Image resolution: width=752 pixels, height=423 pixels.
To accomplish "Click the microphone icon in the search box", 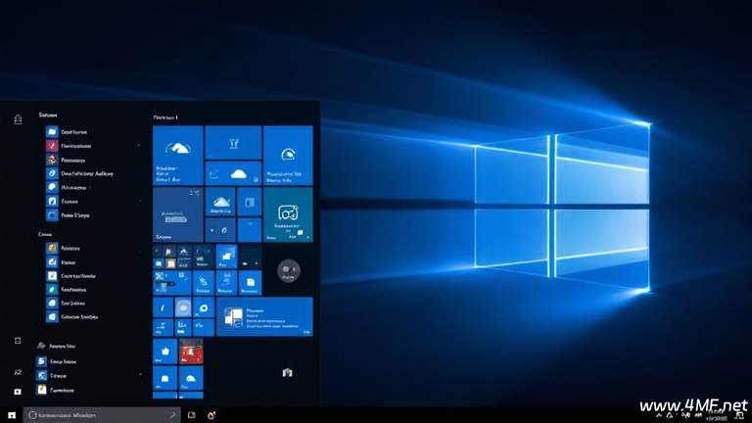I will click(x=172, y=415).
